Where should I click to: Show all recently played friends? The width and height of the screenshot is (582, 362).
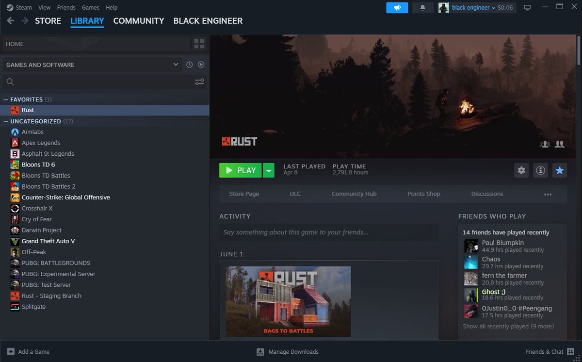[508, 326]
